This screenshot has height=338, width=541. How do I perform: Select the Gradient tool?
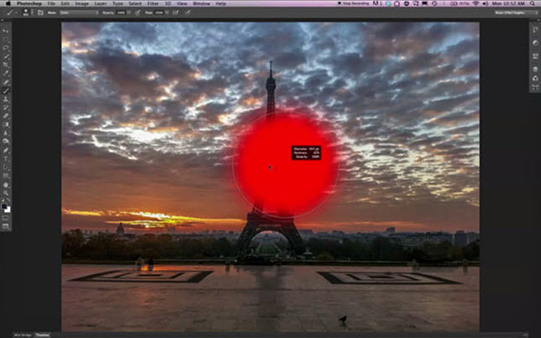pyautogui.click(x=6, y=124)
